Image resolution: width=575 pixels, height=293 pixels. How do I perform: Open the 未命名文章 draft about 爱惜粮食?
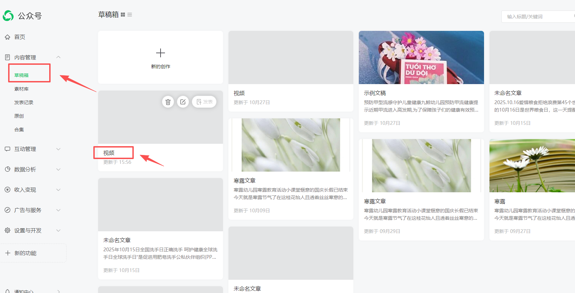click(x=508, y=93)
